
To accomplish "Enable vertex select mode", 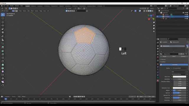I will tap(13, 11).
